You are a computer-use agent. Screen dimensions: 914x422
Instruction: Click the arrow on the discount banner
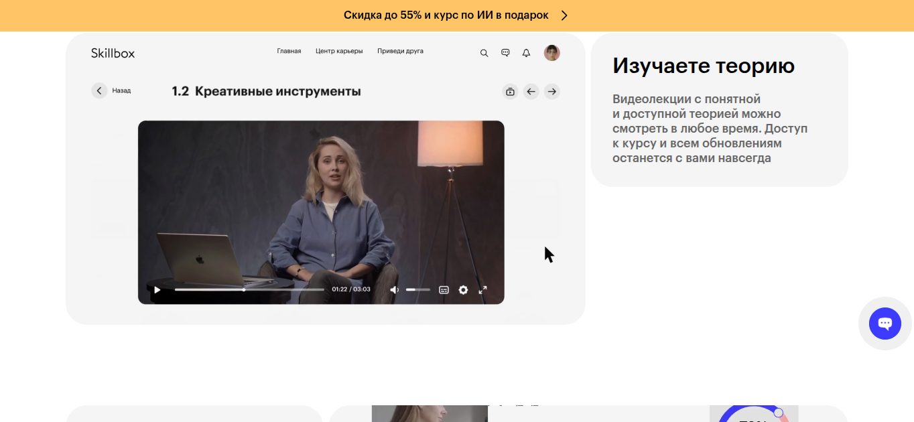(x=564, y=15)
